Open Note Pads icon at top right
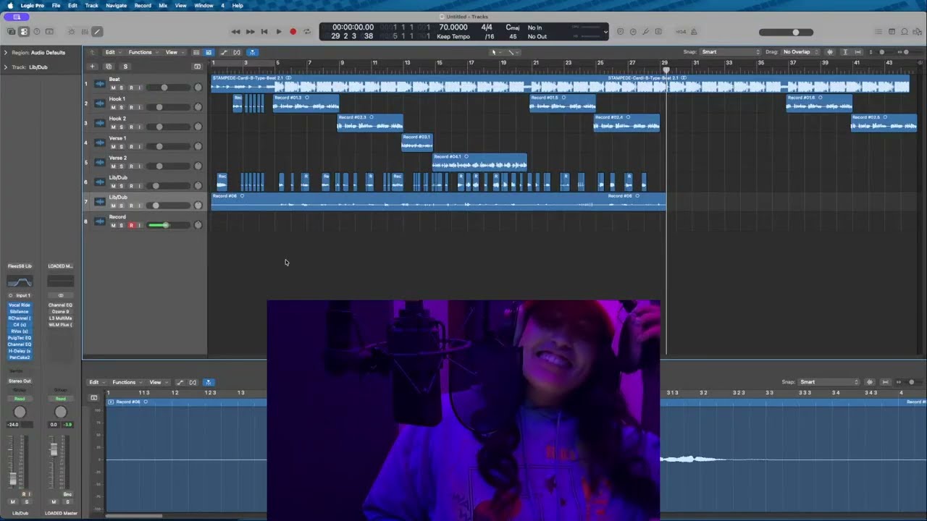 click(892, 32)
